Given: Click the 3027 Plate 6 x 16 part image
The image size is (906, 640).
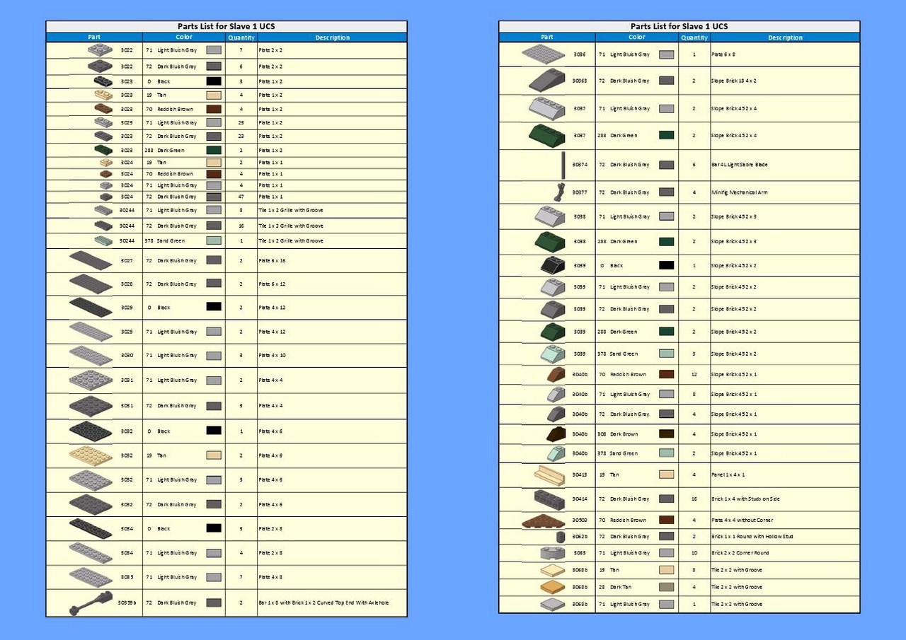Looking at the screenshot, I should click(x=91, y=260).
